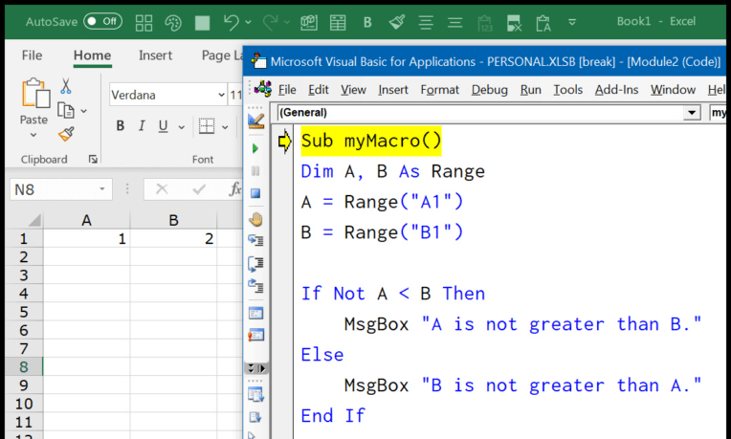Click the Name Box showing N8

pos(60,189)
